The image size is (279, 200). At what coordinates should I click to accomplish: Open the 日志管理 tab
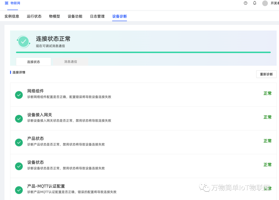[x=97, y=16]
